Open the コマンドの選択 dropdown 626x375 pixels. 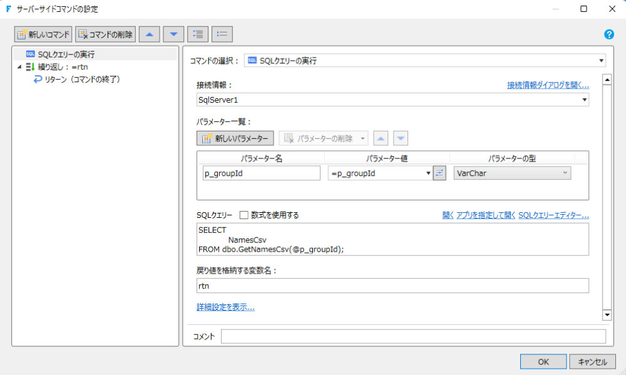coord(602,60)
